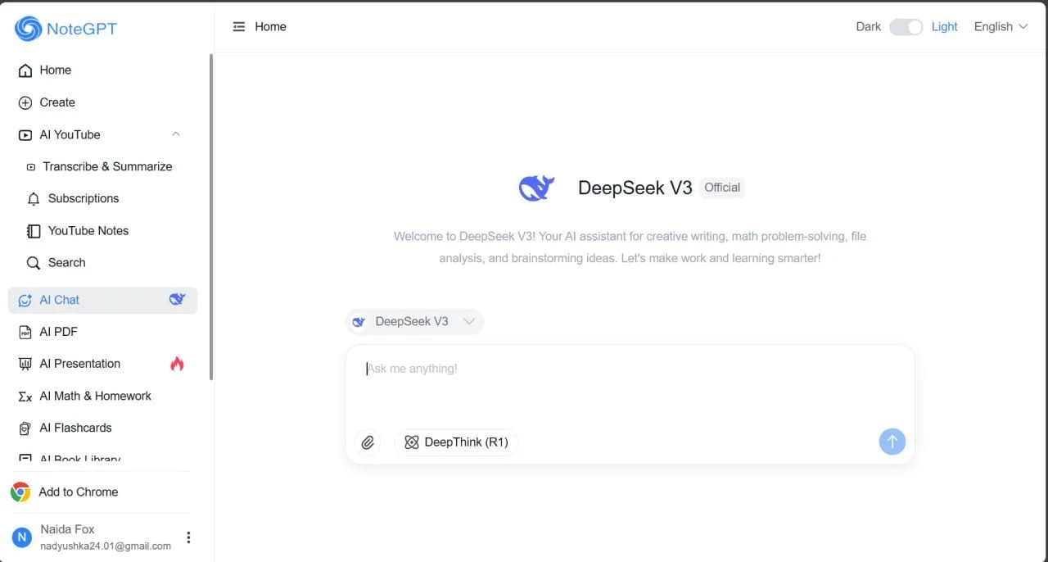Click the AI YouTube play icon

coord(25,134)
